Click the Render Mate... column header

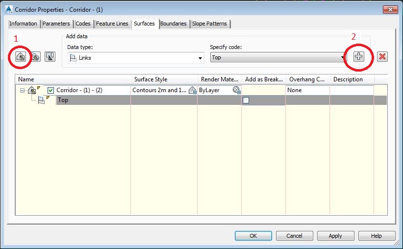pyautogui.click(x=220, y=79)
